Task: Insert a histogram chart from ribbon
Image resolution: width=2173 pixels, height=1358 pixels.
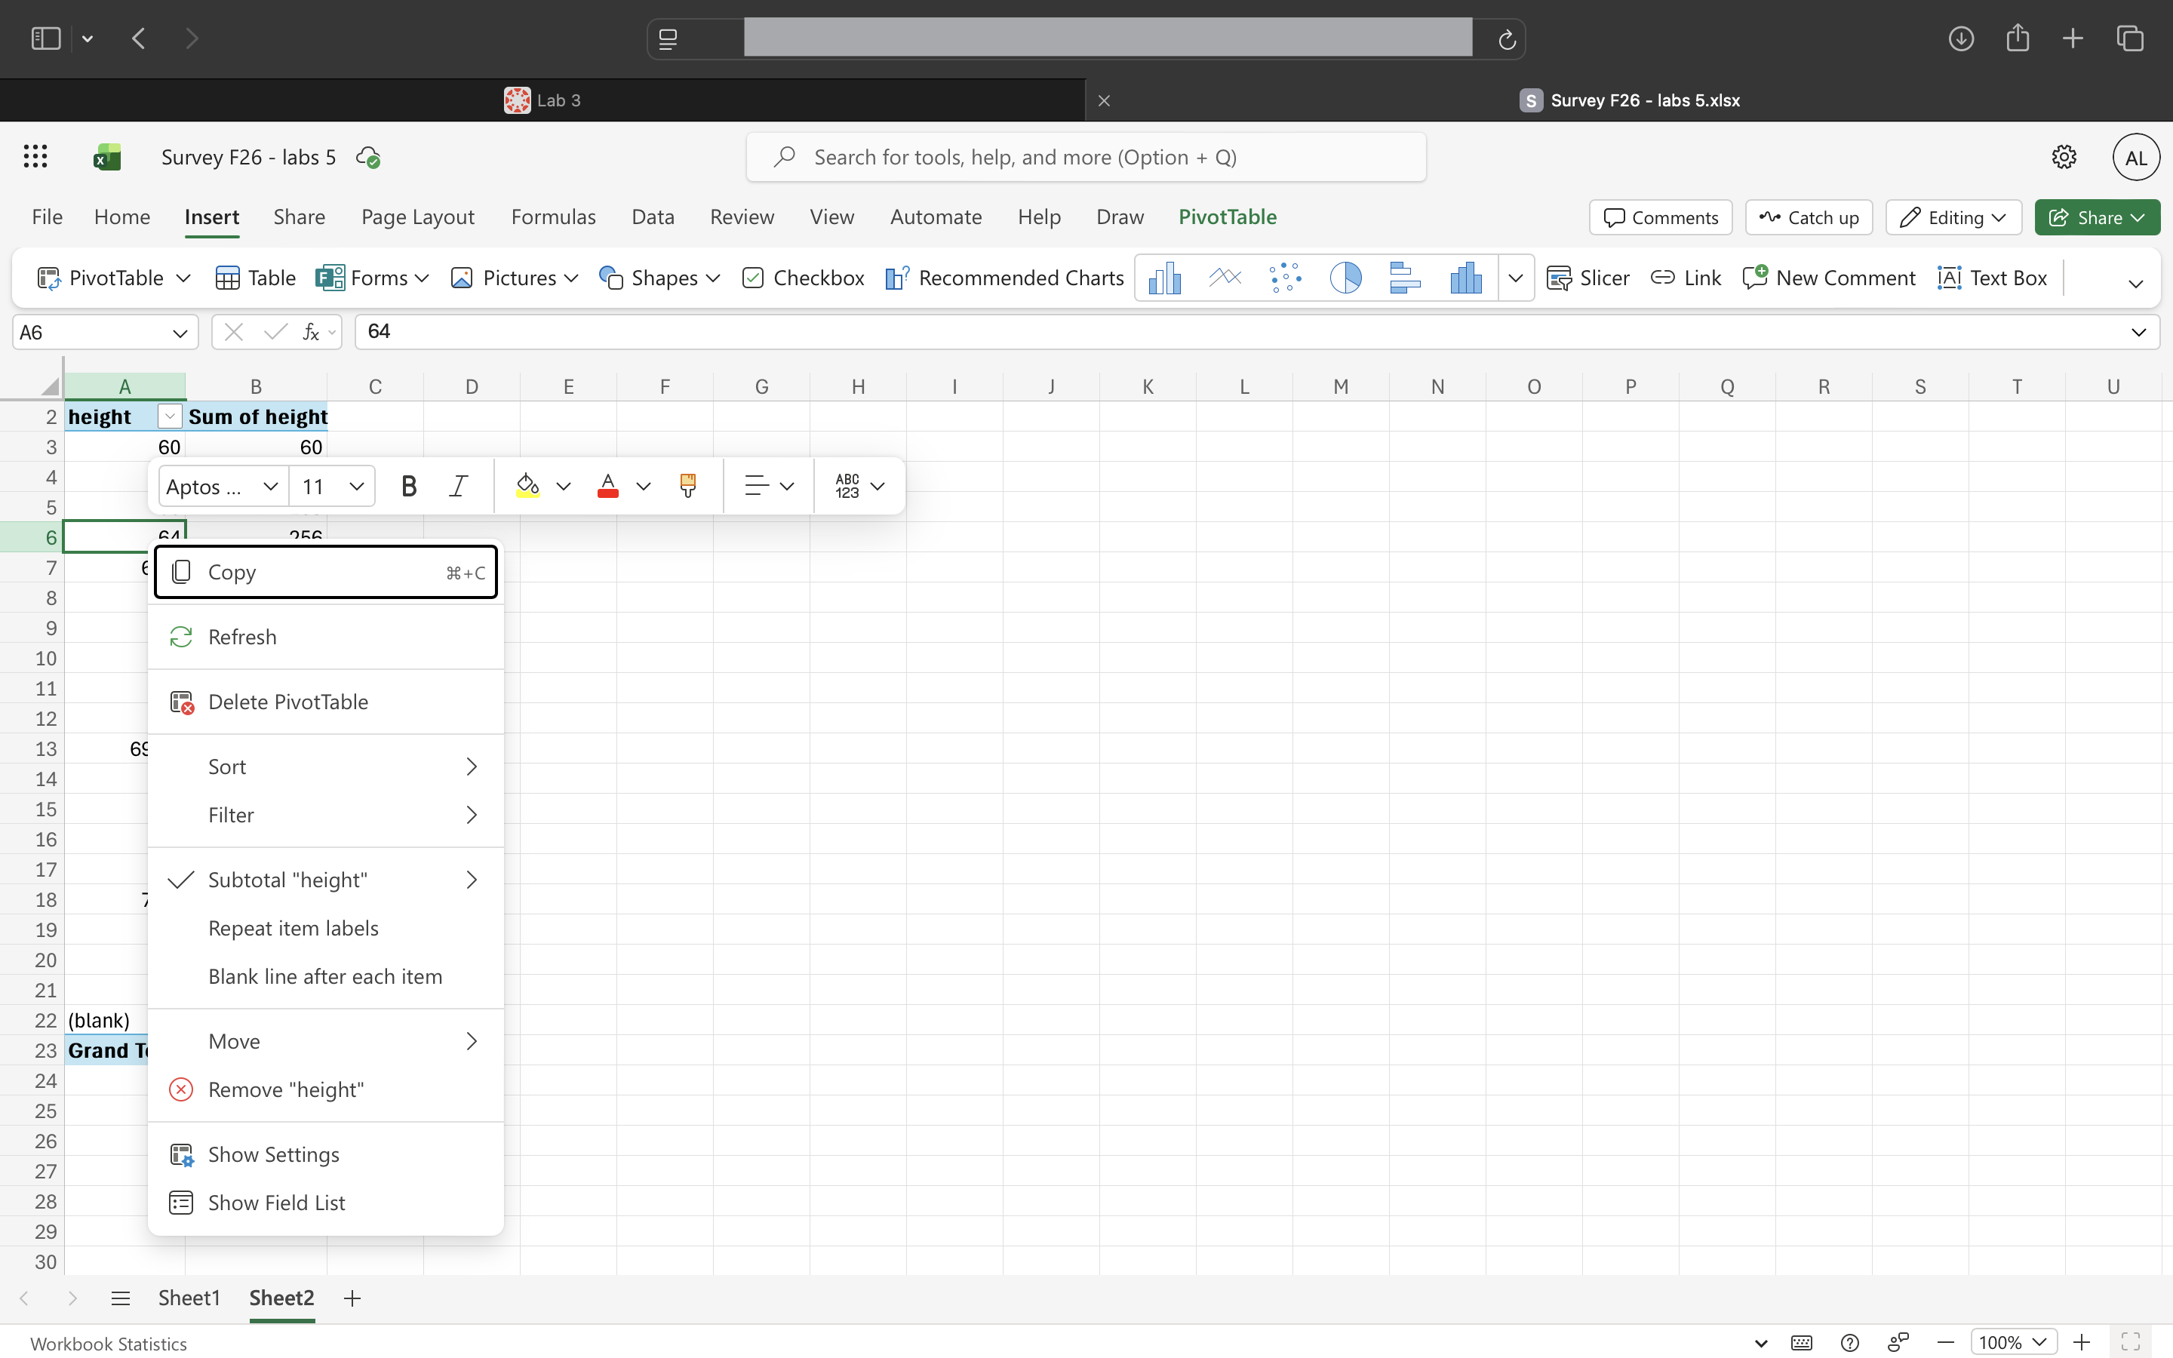Action: point(1465,278)
